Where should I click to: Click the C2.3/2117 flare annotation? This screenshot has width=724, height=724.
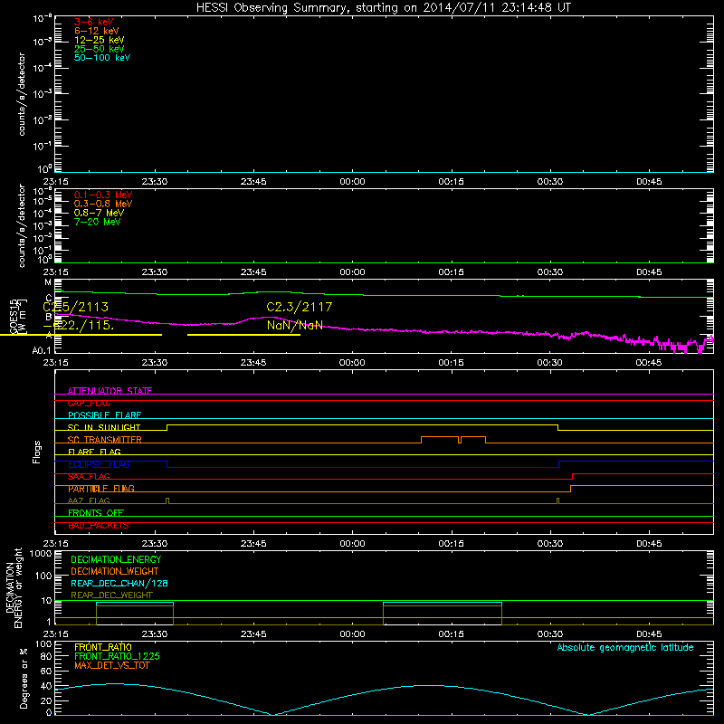coord(300,307)
